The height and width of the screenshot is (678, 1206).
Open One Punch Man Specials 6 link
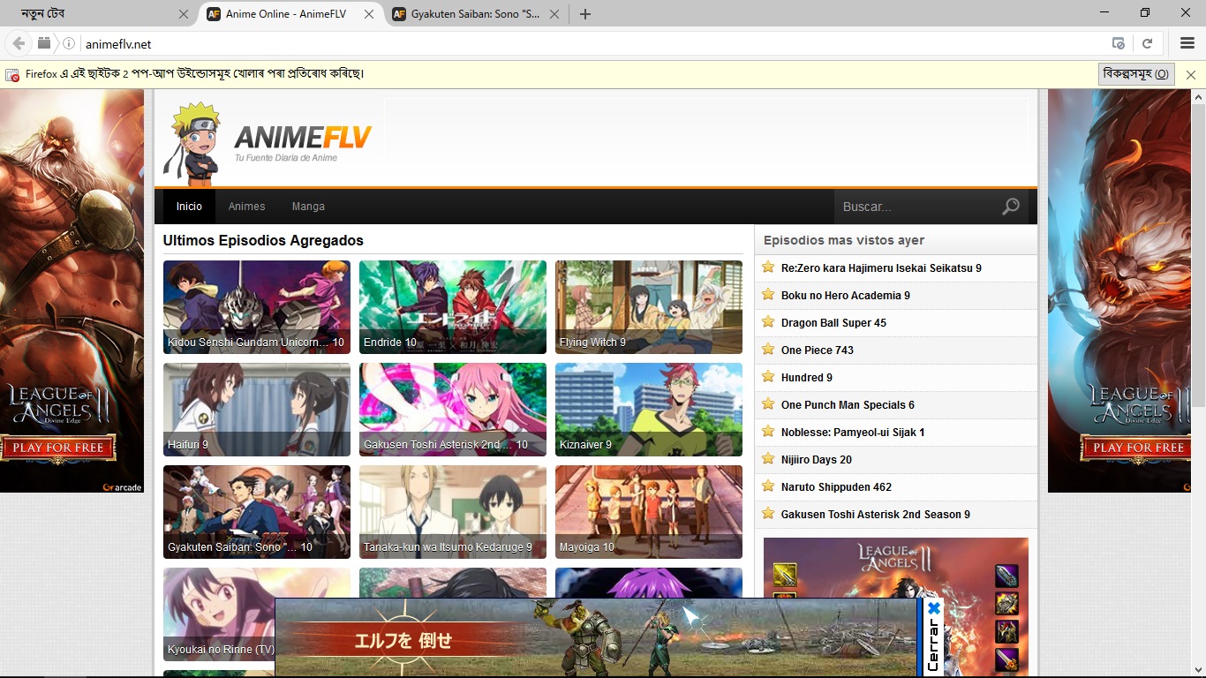coord(848,404)
